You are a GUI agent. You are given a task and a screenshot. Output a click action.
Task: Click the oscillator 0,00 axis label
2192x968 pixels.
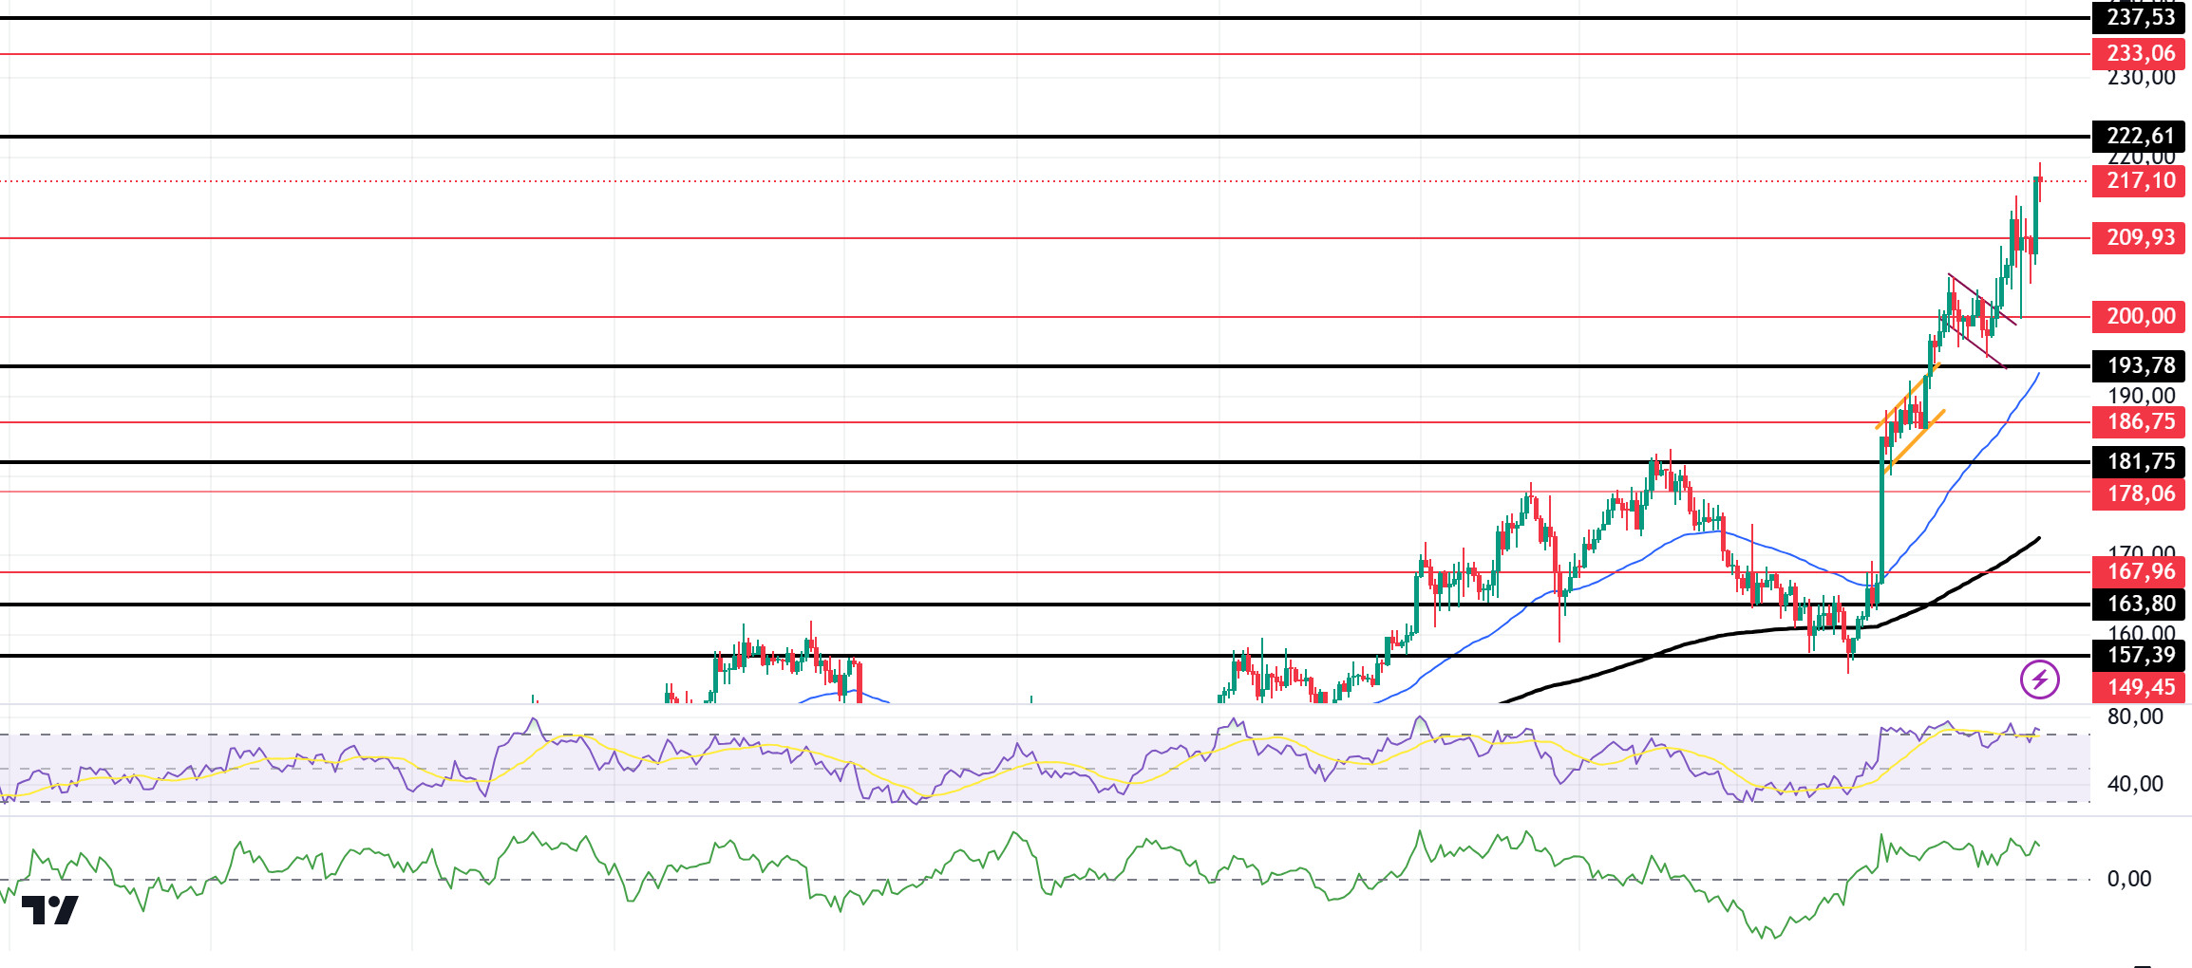pos(2129,880)
